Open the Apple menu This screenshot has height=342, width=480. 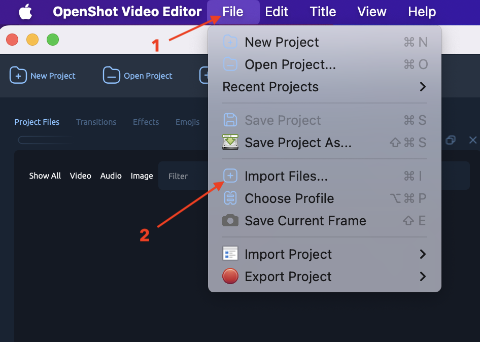click(x=25, y=12)
